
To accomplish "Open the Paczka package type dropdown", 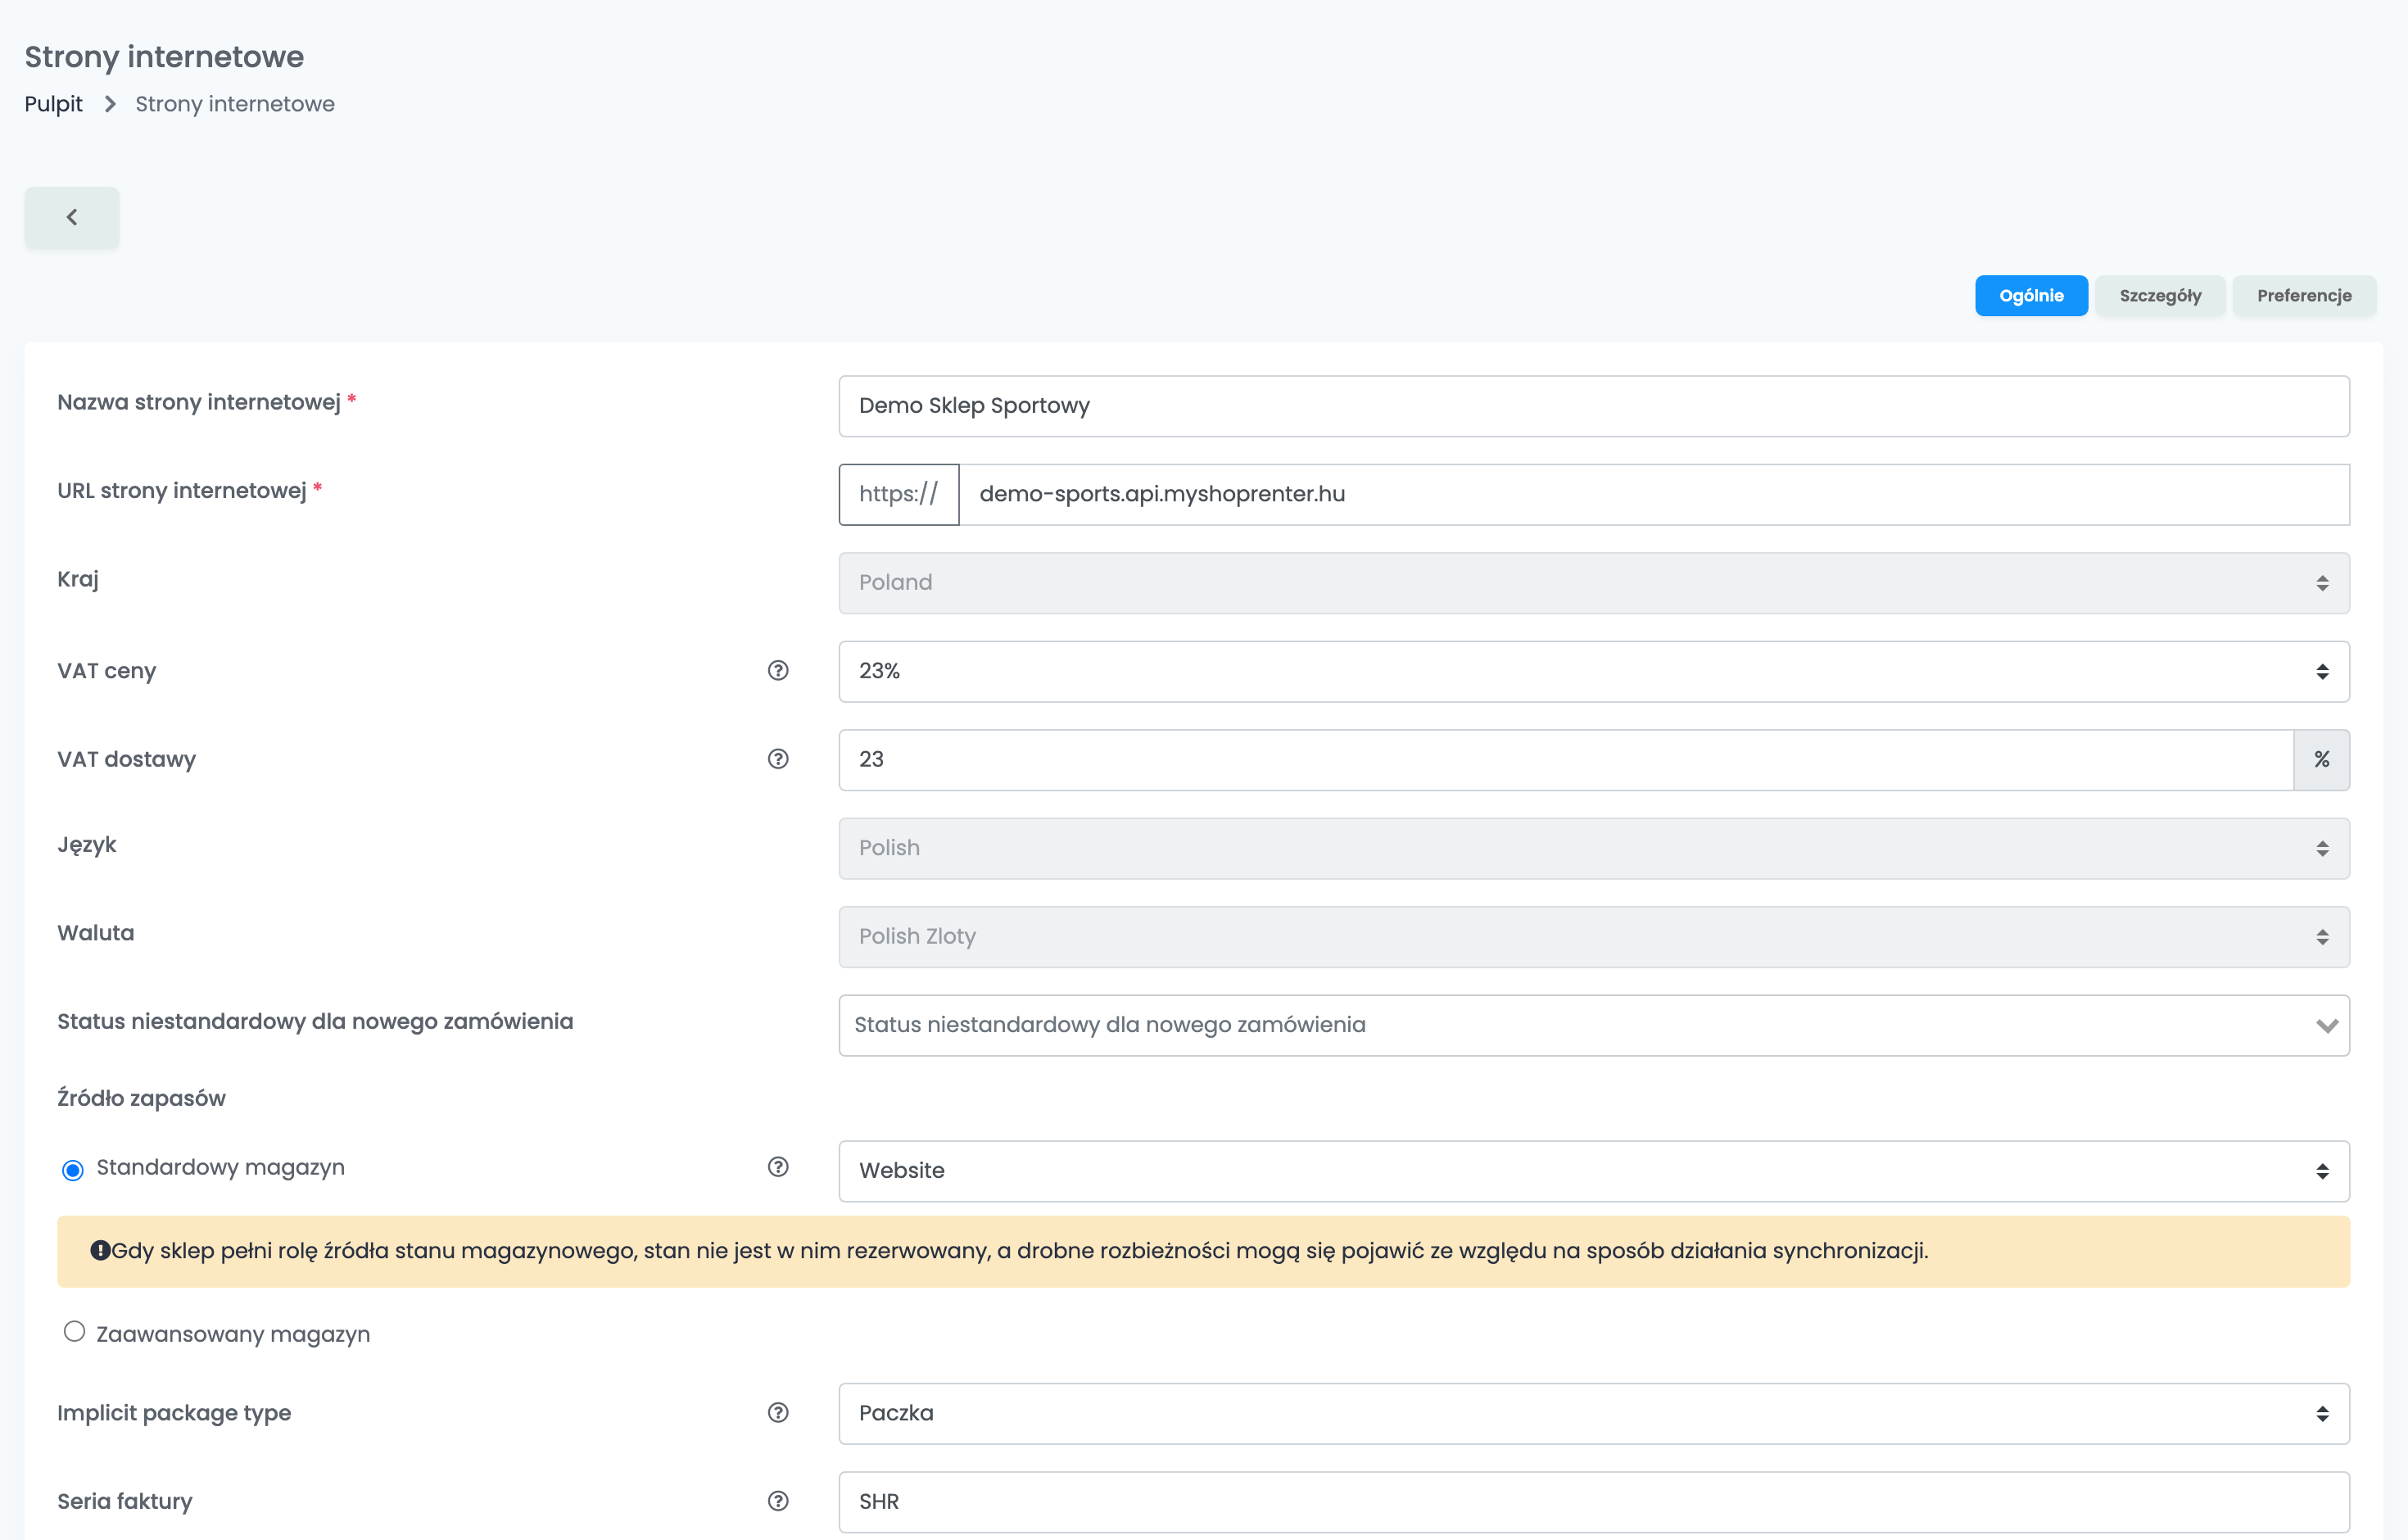I will (1594, 1414).
